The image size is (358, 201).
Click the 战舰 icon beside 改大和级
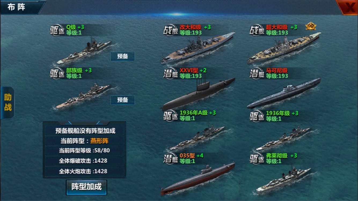pos(171,30)
